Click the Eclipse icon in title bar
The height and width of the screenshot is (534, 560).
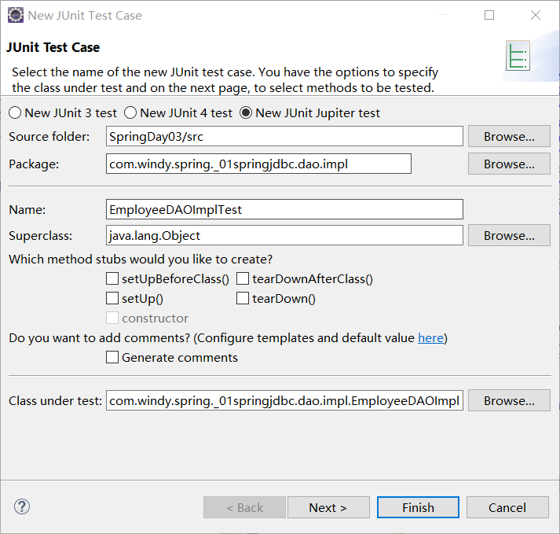click(x=14, y=15)
